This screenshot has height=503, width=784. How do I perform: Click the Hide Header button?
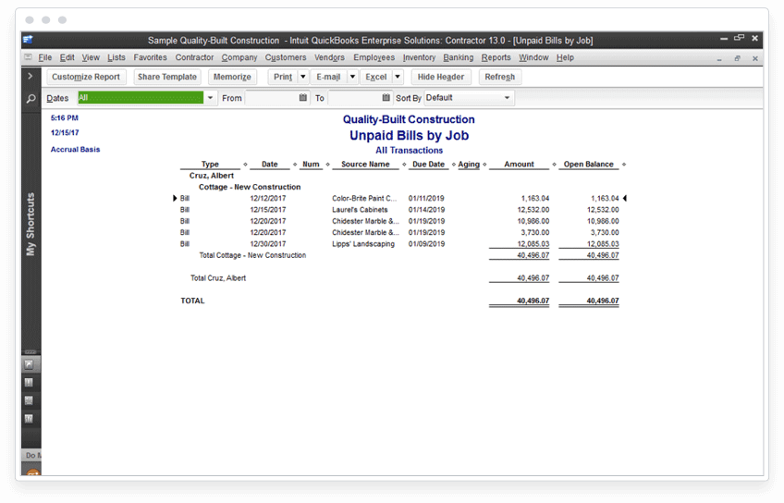pos(441,77)
